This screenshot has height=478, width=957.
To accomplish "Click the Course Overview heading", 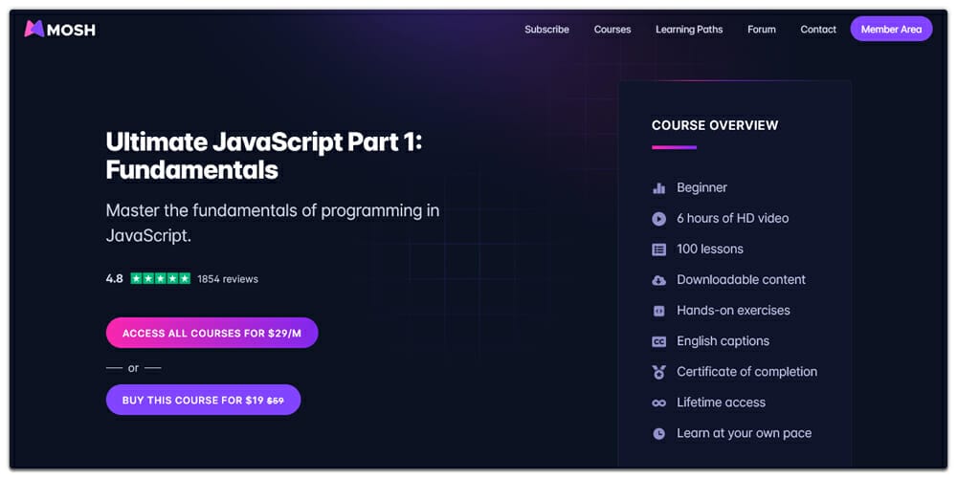I will (x=715, y=125).
